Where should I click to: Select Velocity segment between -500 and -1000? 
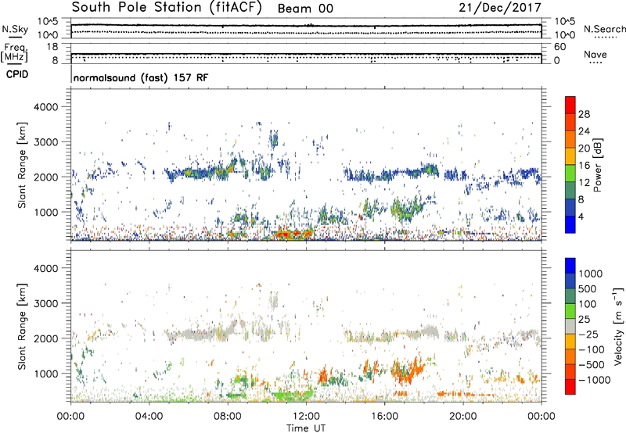(570, 371)
